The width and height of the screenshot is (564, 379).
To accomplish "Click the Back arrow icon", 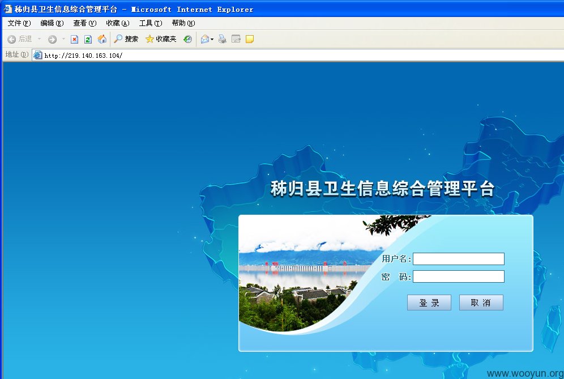I will click(11, 39).
